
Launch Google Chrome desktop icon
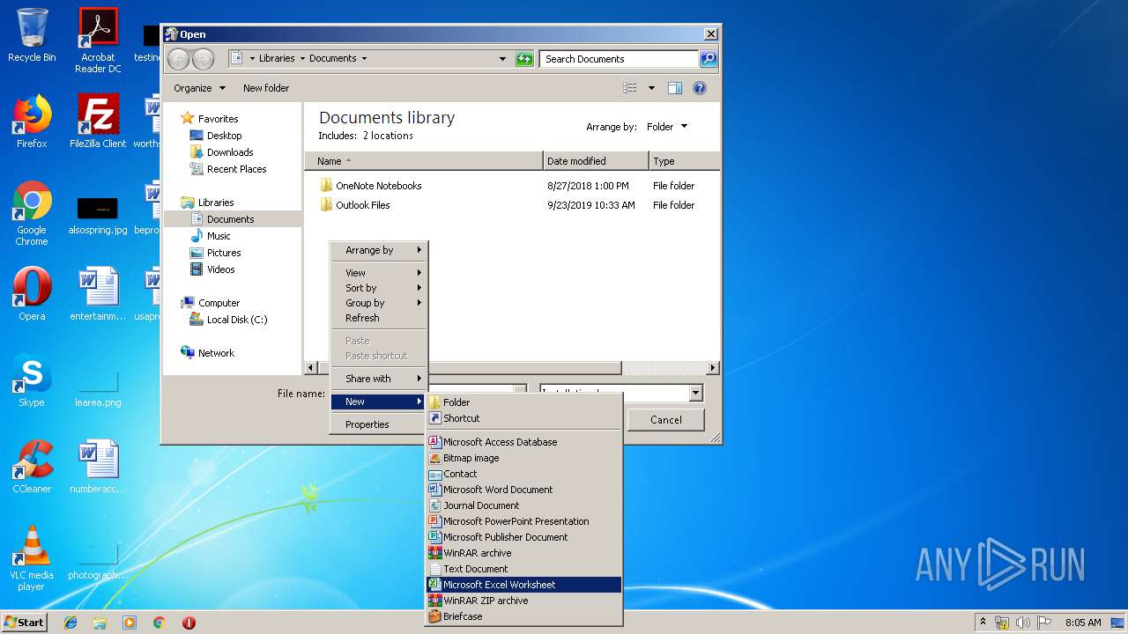pos(32,213)
